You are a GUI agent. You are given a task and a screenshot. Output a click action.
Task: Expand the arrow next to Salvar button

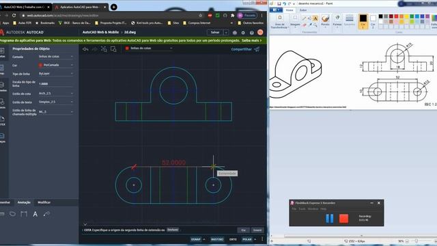coord(226,33)
